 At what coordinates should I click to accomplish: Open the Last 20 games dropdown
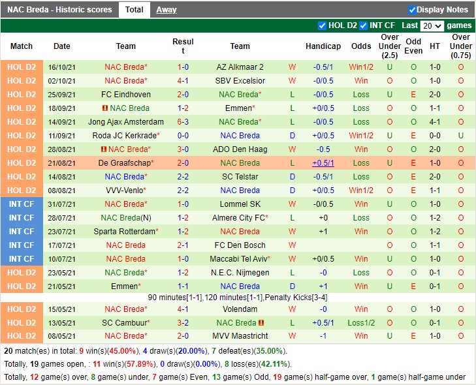point(432,26)
